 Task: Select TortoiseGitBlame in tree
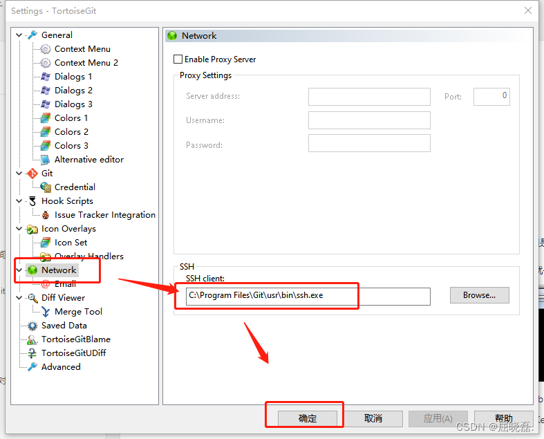pyautogui.click(x=76, y=339)
